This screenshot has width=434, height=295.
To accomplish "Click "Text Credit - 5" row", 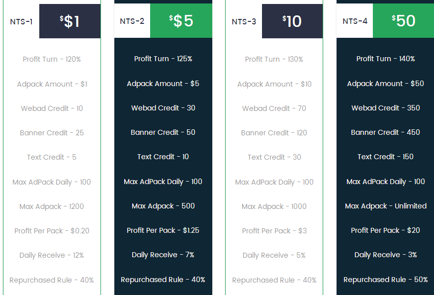I will click(52, 157).
